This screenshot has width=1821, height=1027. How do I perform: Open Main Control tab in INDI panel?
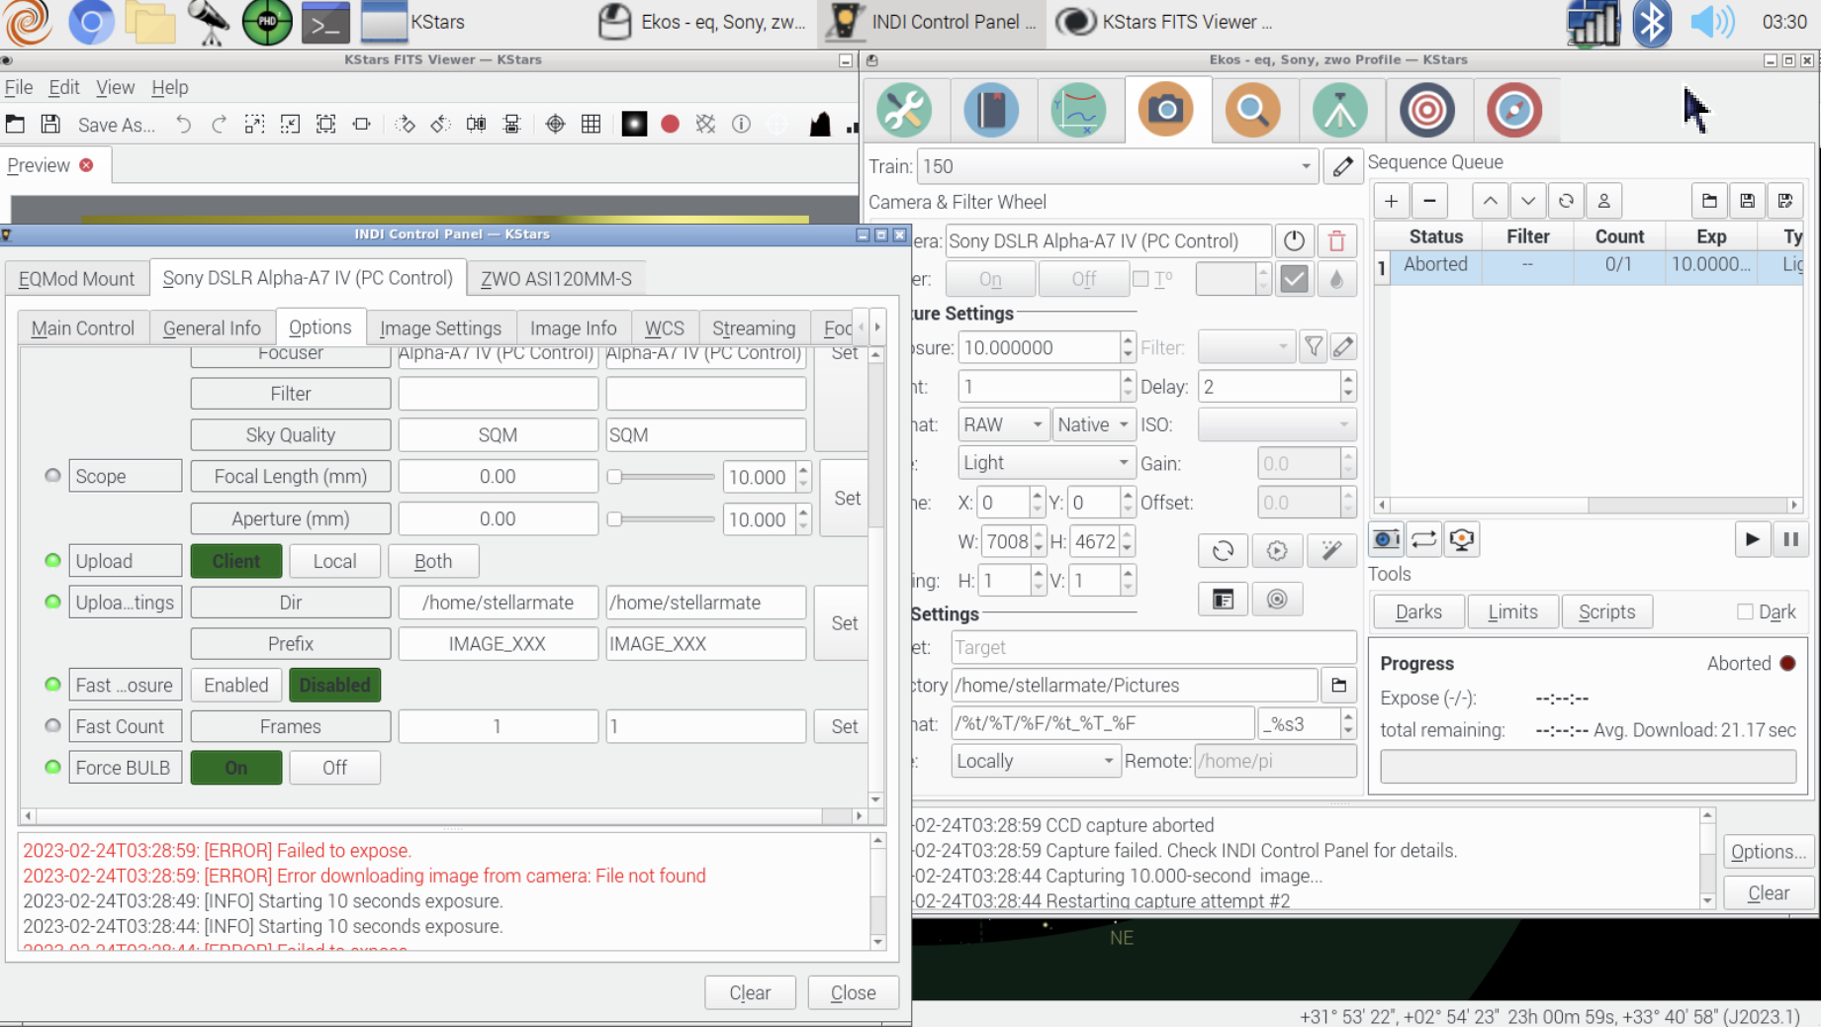[82, 327]
